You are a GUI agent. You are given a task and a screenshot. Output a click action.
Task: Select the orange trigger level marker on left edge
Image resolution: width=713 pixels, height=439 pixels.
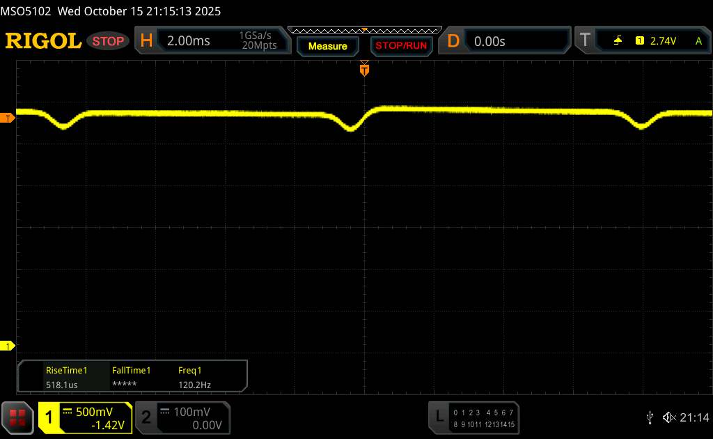coord(8,118)
